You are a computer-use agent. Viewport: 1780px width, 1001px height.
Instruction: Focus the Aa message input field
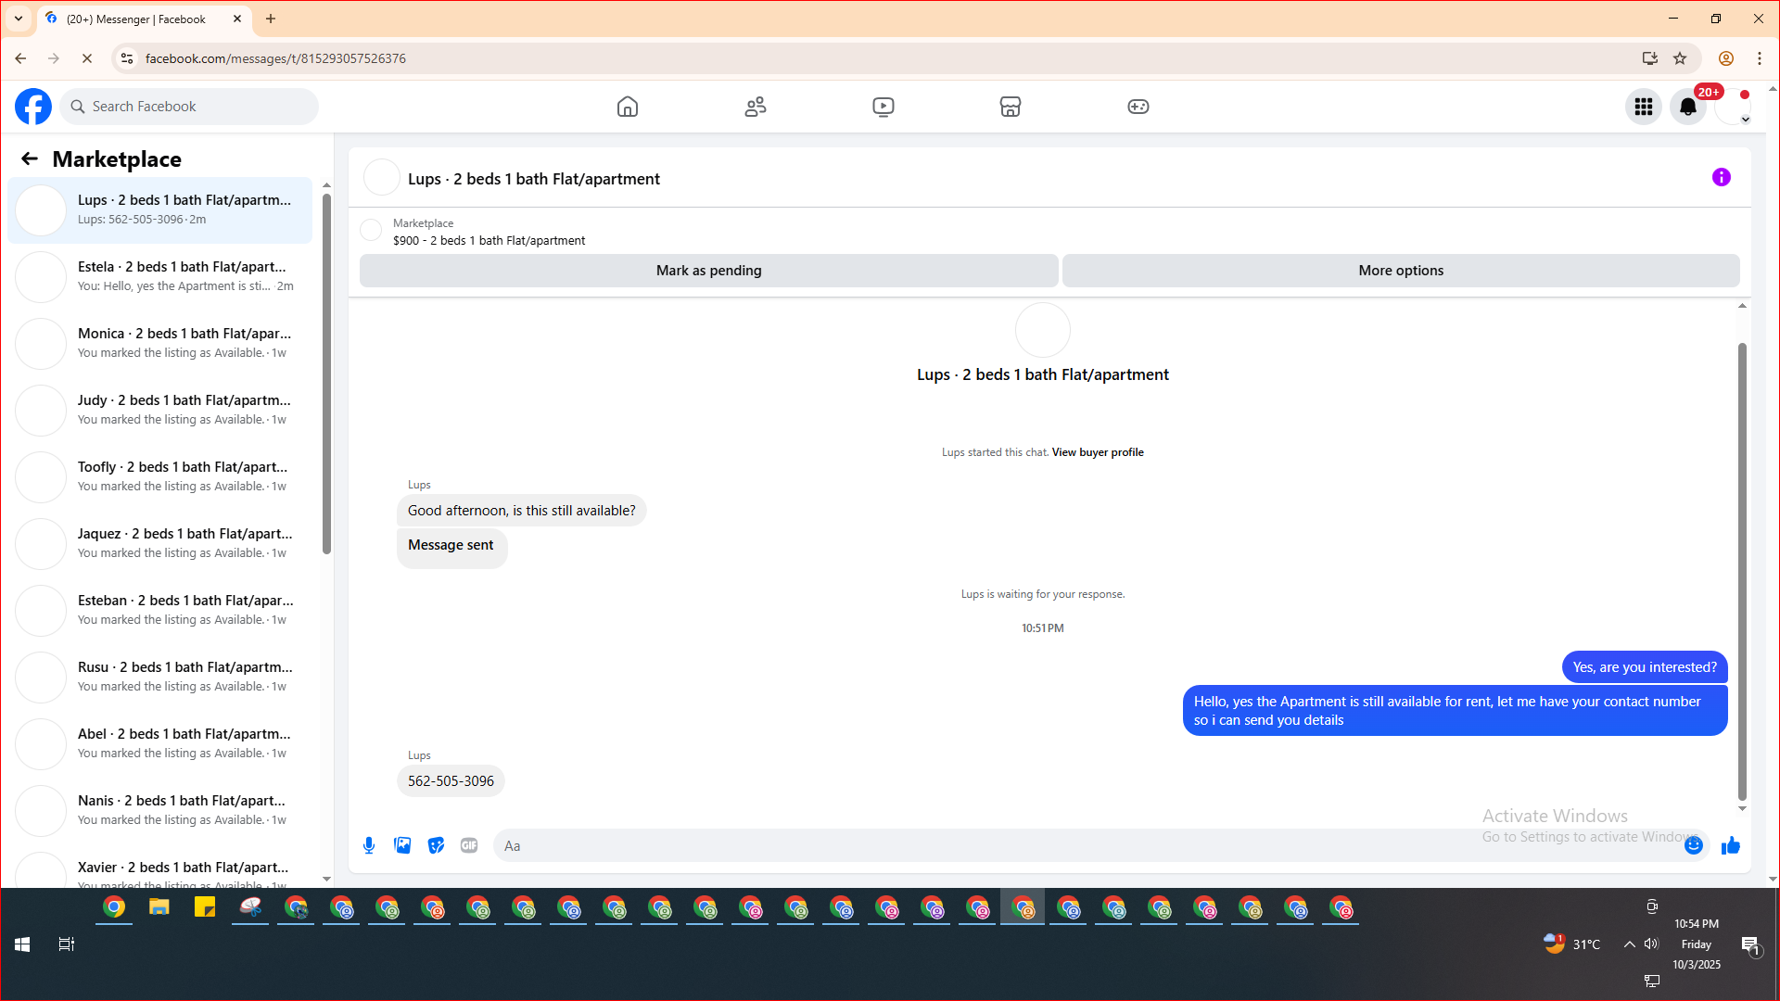point(1089,845)
